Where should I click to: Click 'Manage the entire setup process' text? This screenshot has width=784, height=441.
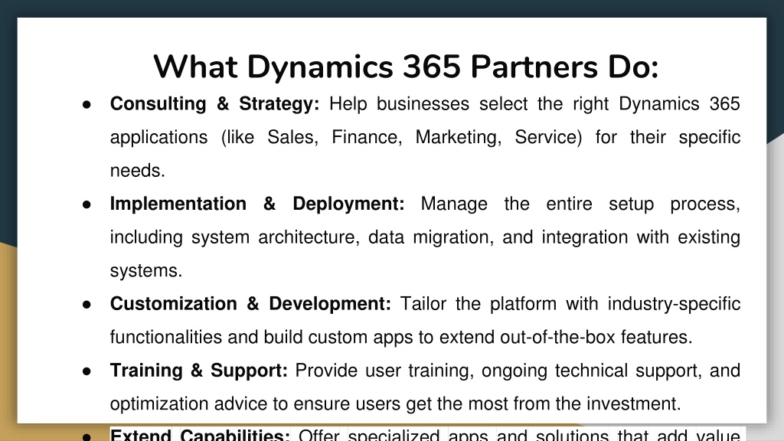pyautogui.click(x=580, y=204)
